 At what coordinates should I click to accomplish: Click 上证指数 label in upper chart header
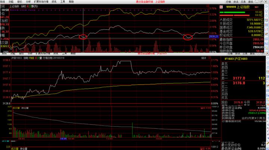14,6
